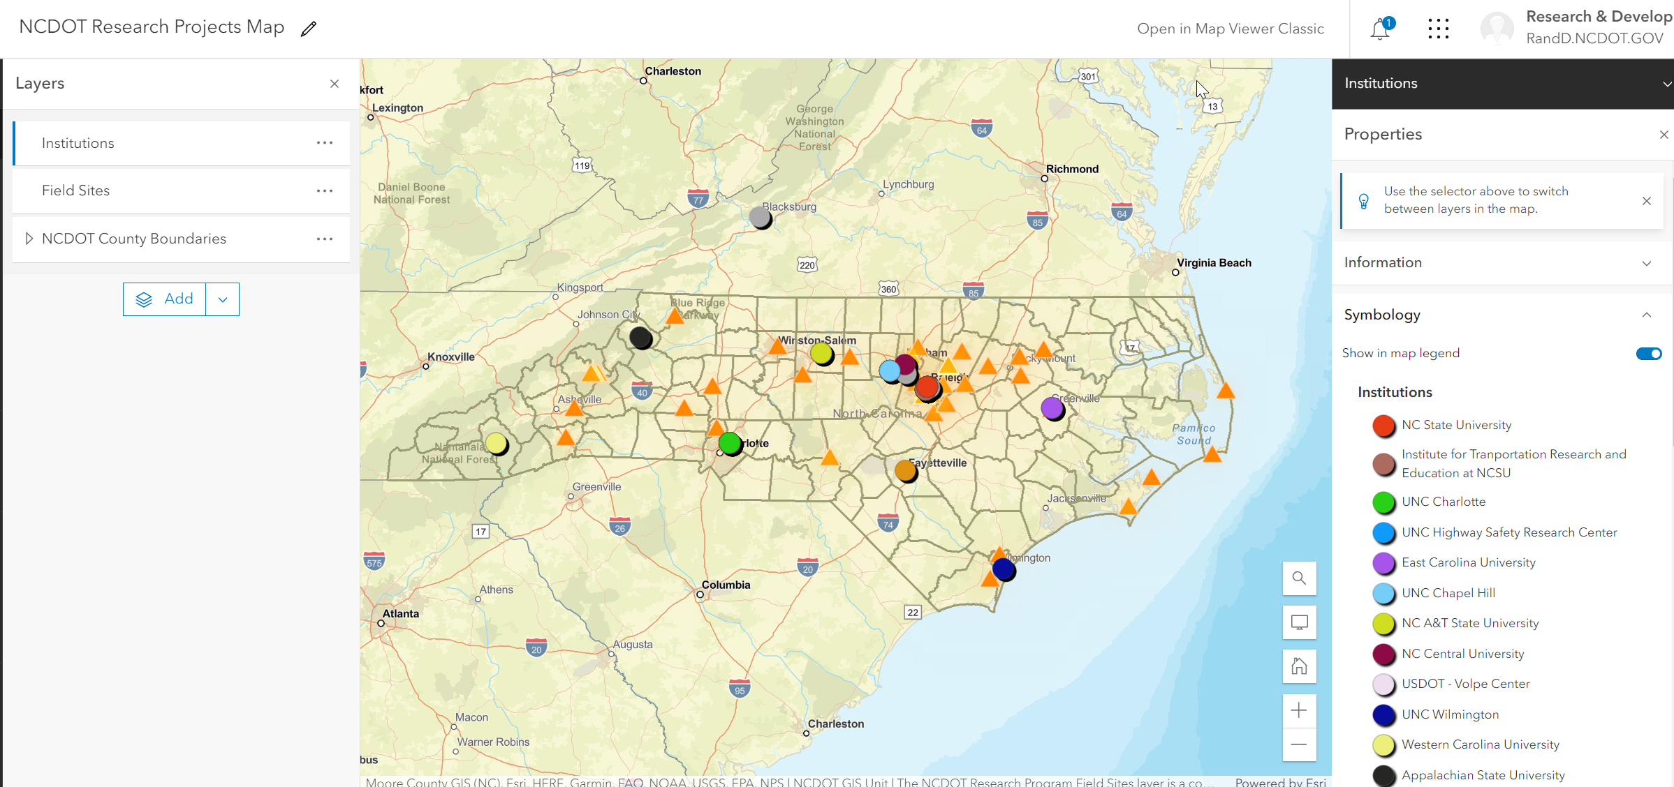Click the NC State University red swatch

click(1383, 426)
